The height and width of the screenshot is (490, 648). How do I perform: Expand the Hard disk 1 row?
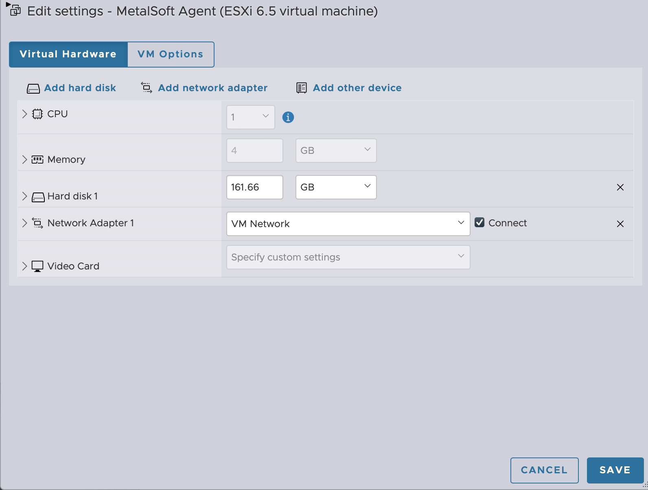point(24,196)
